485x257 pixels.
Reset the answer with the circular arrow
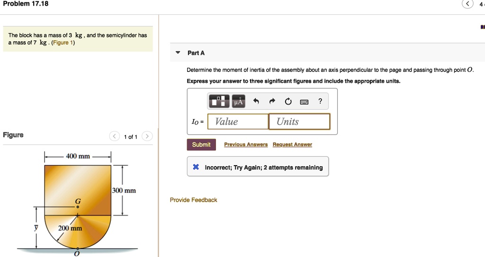288,101
